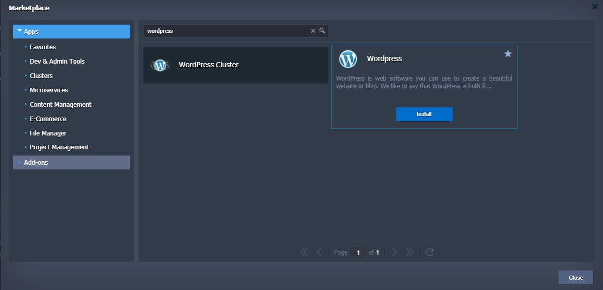Click the WordPress Cluster logo icon
This screenshot has width=603, height=290.
pyautogui.click(x=160, y=65)
